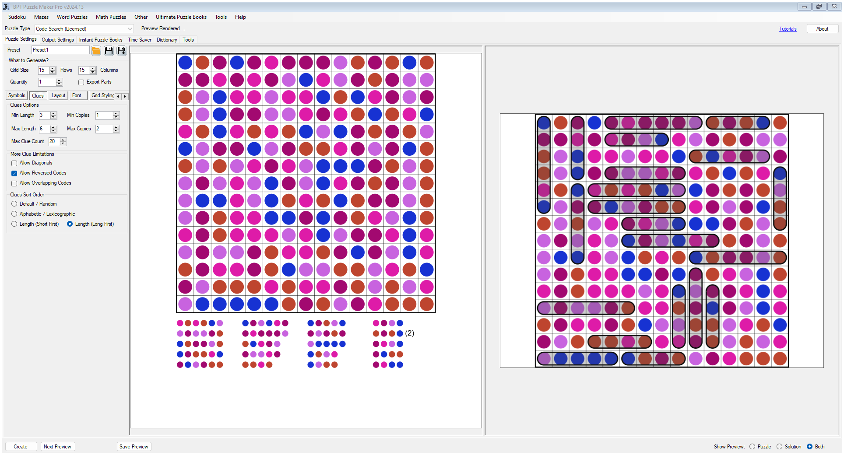844x455 pixels.
Task: Click the Preset1 name input field
Action: pos(60,50)
